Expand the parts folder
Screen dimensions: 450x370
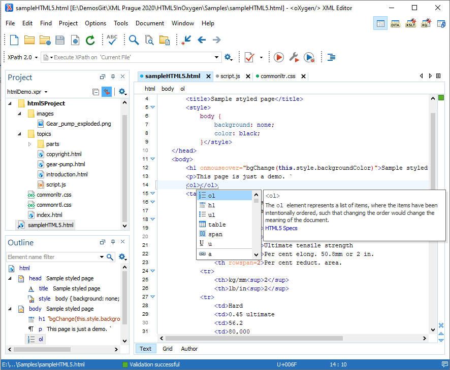(29, 144)
